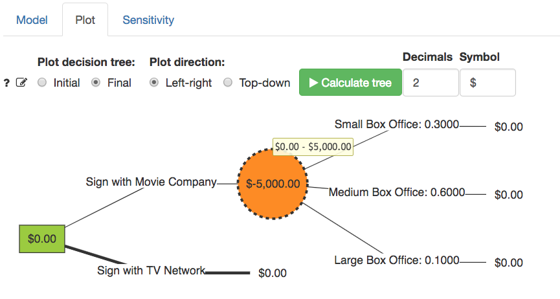Select the Final plot radio button
The image size is (560, 299).
click(x=96, y=83)
